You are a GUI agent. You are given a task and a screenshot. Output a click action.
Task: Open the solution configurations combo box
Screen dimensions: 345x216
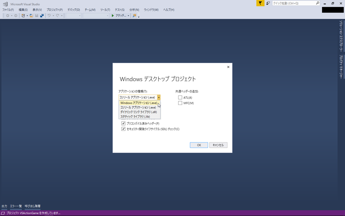click(x=74, y=16)
